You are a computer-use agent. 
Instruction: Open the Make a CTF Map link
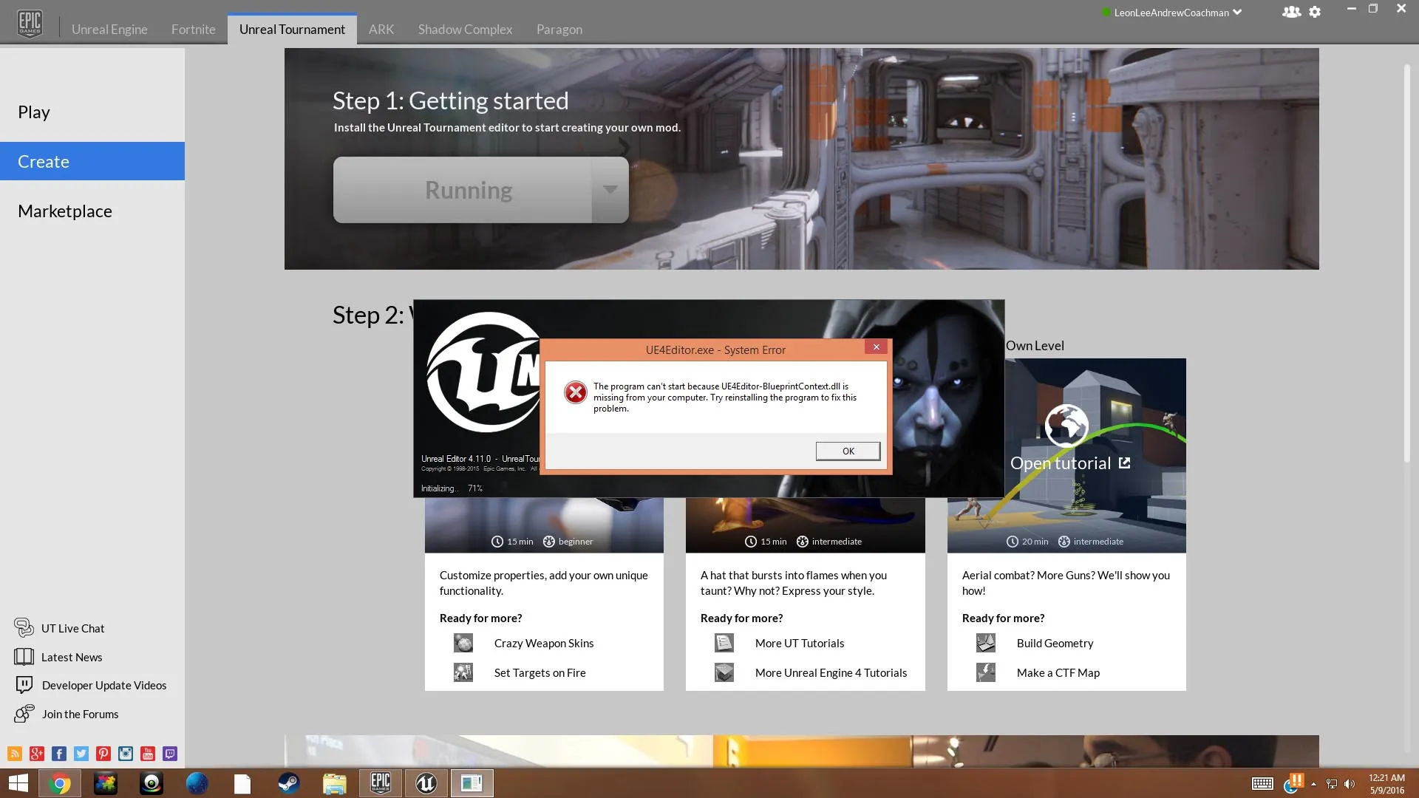click(x=1058, y=672)
